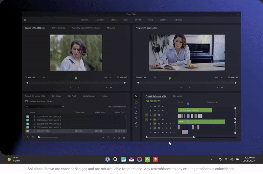Click the voice-over microphone on the V3 track
The height and width of the screenshot is (174, 263).
[174, 124]
